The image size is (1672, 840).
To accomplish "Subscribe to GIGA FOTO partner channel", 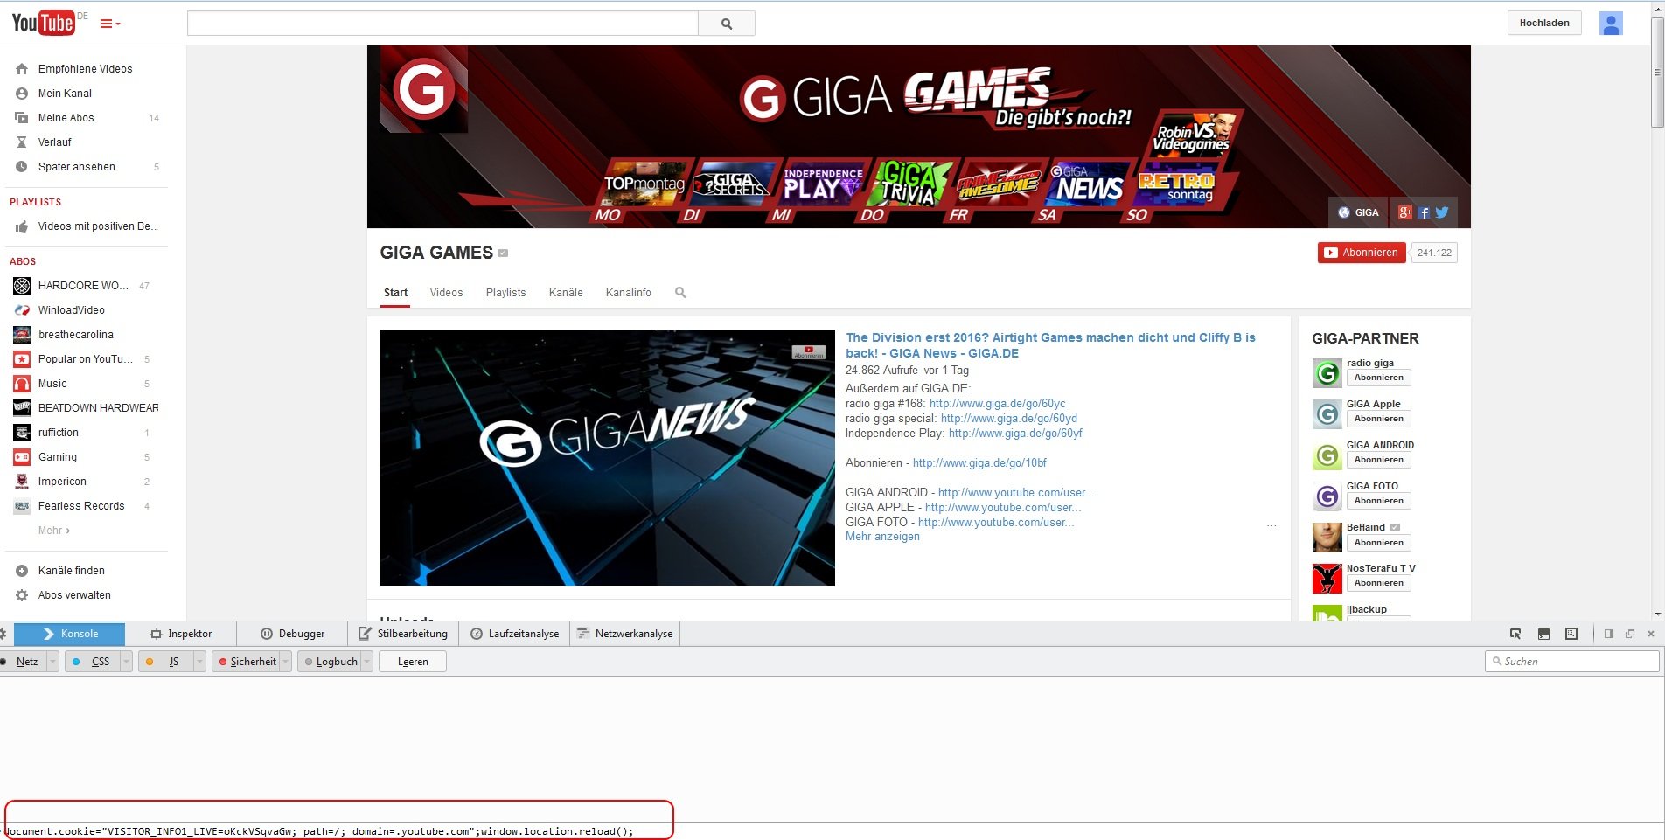I will pyautogui.click(x=1378, y=501).
